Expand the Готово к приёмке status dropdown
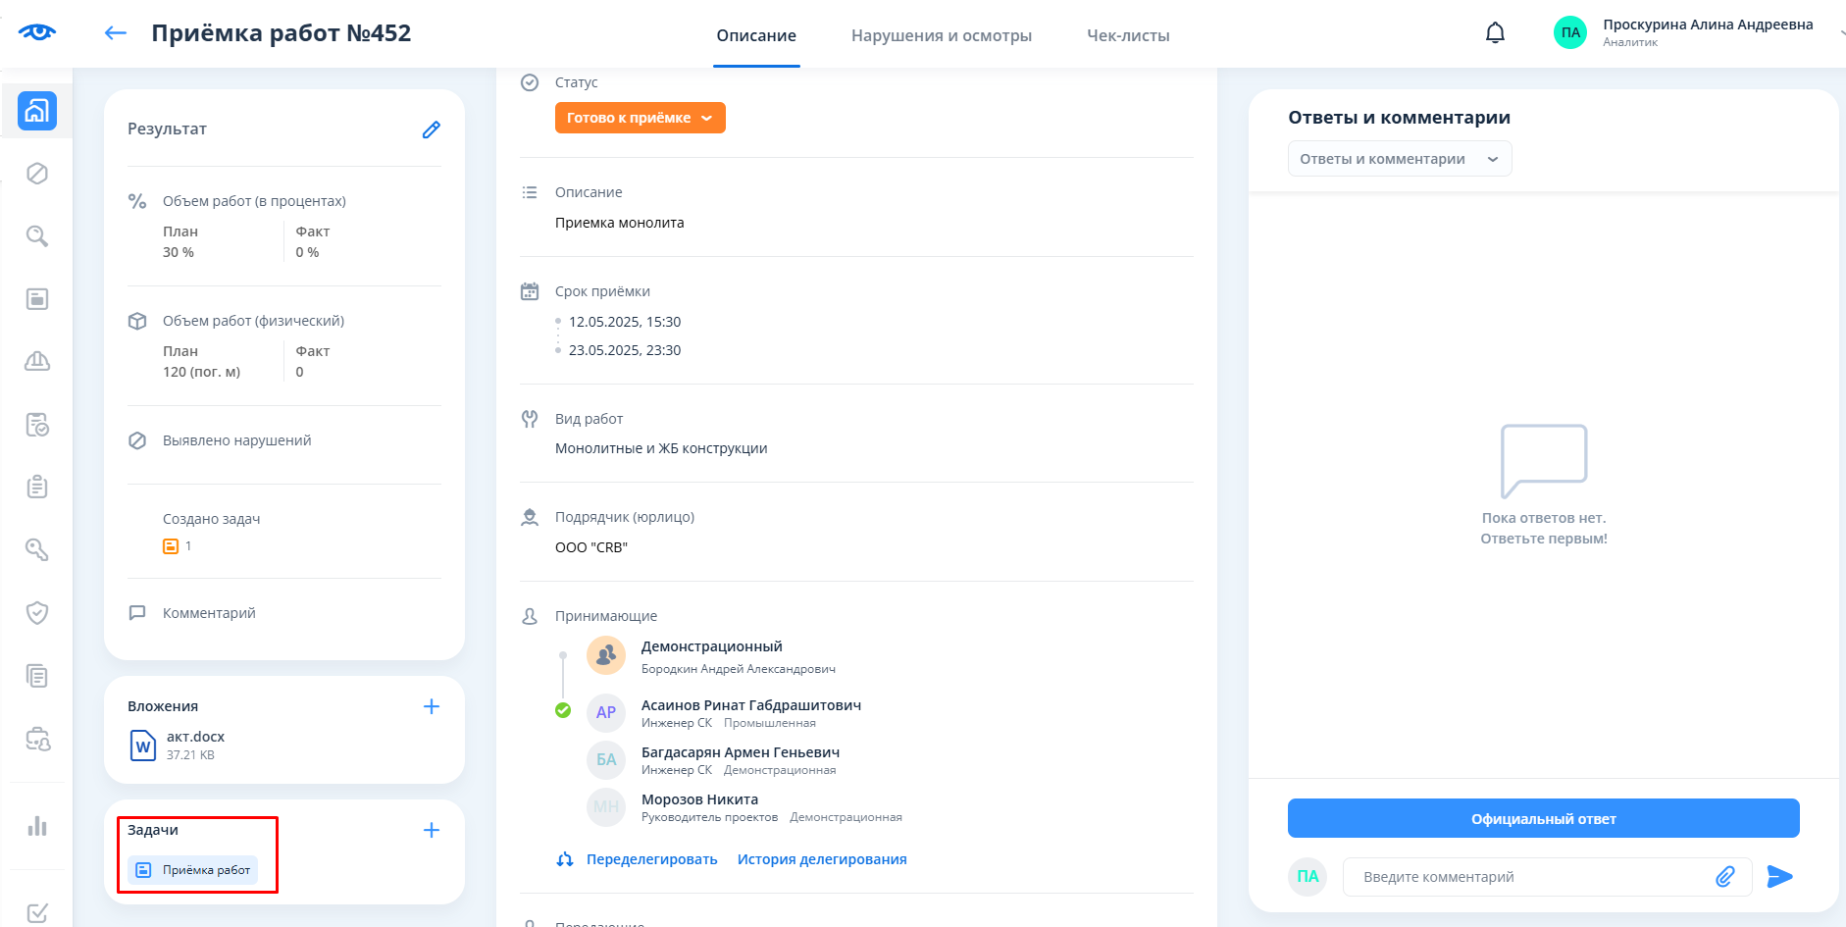This screenshot has height=927, width=1846. tap(640, 118)
